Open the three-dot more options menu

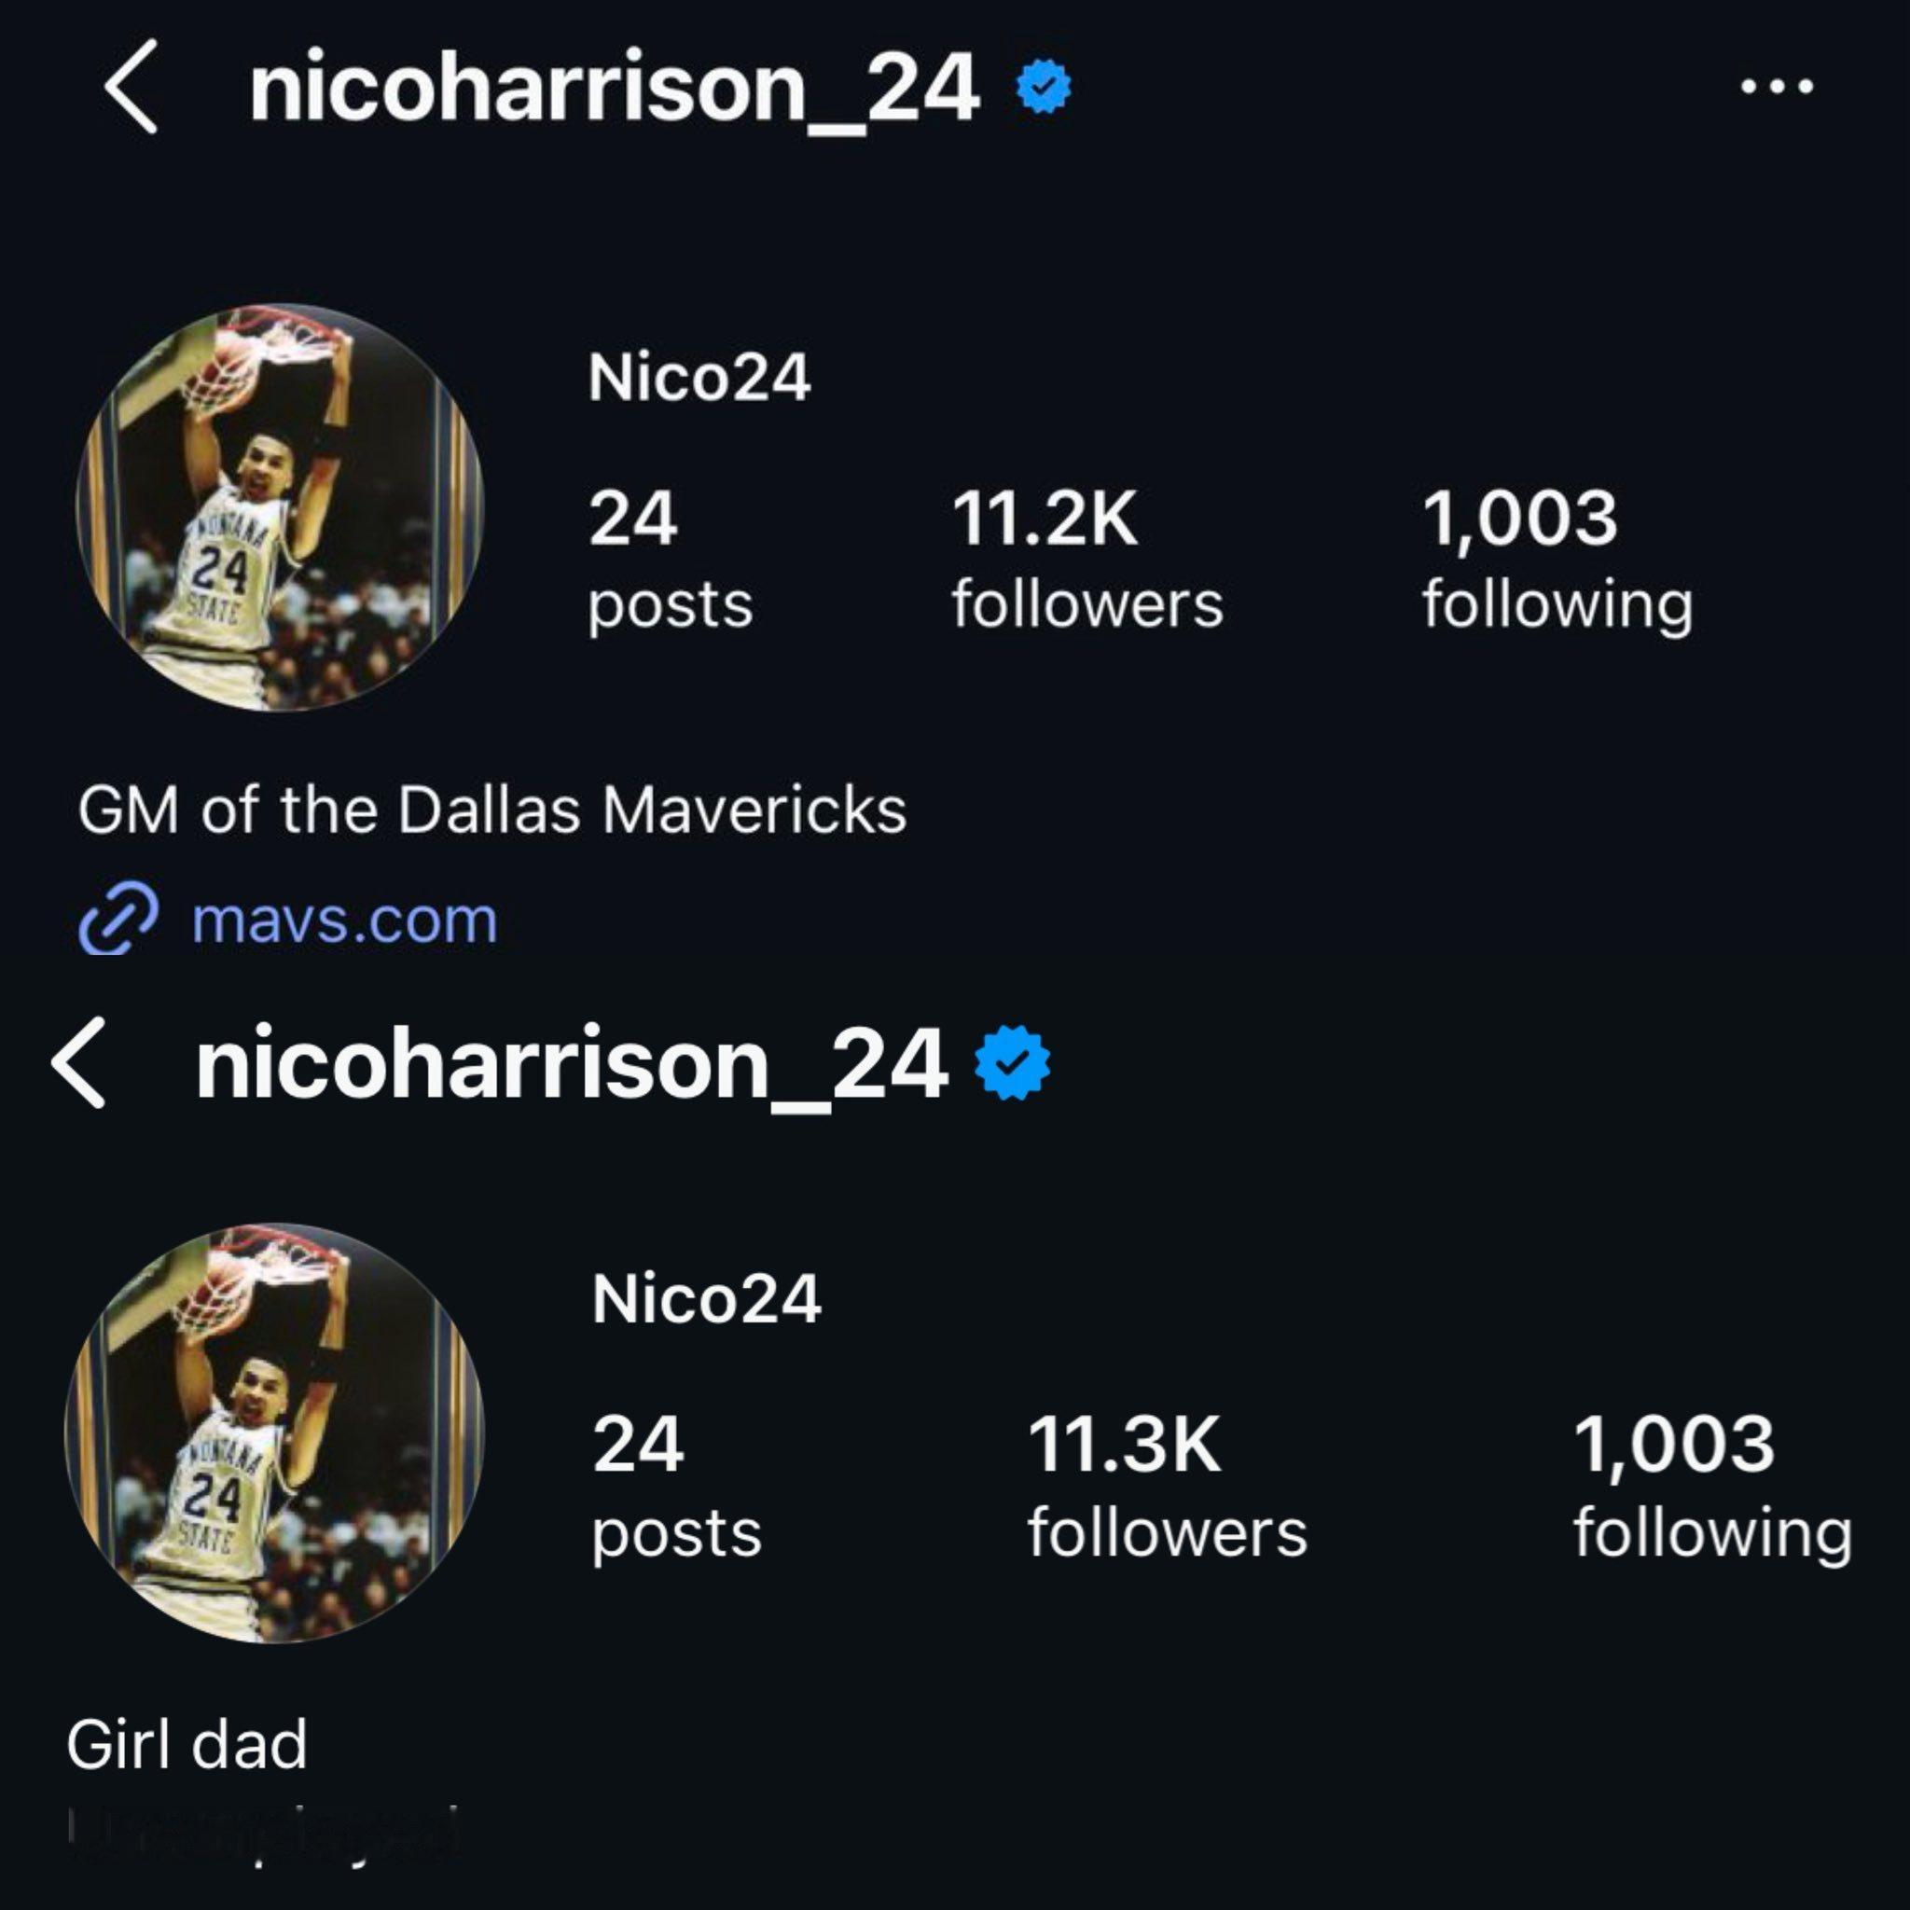(1777, 87)
